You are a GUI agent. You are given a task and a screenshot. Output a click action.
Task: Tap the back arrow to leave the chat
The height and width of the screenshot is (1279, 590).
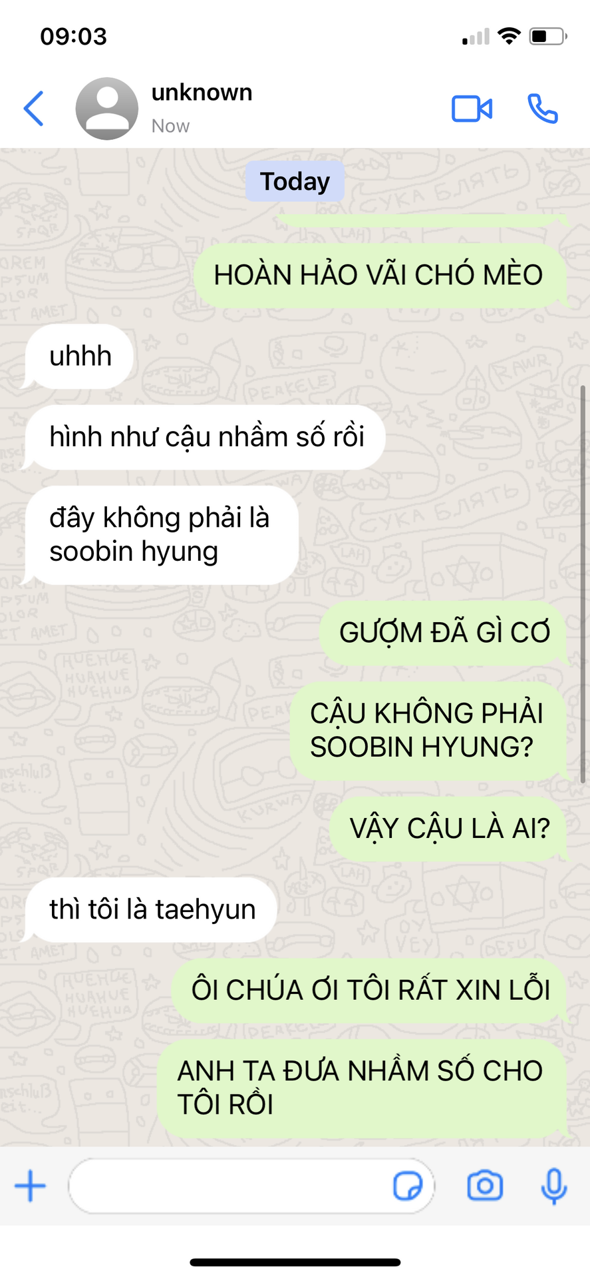click(33, 109)
